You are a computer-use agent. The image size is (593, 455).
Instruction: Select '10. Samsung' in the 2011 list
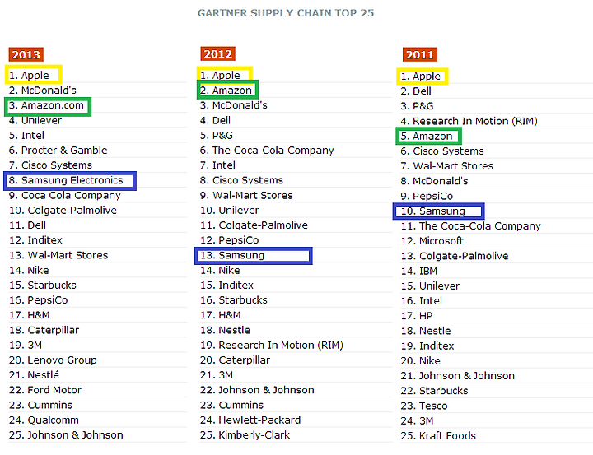[x=433, y=211]
